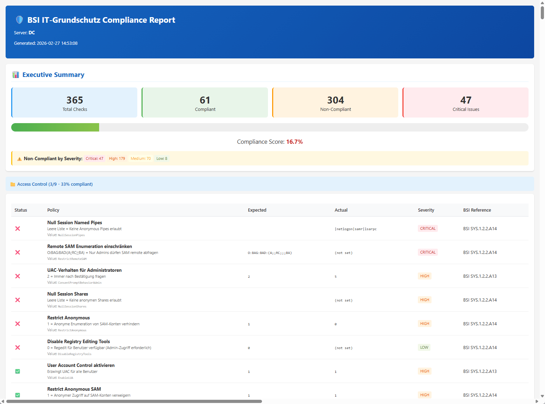This screenshot has width=545, height=404.
Task: Click the green compliance progress bar
Action: pos(55,127)
